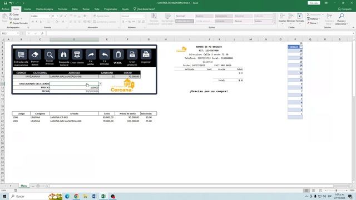Click the Imprimir printer icon
The height and width of the screenshot is (200, 356).
click(x=146, y=54)
